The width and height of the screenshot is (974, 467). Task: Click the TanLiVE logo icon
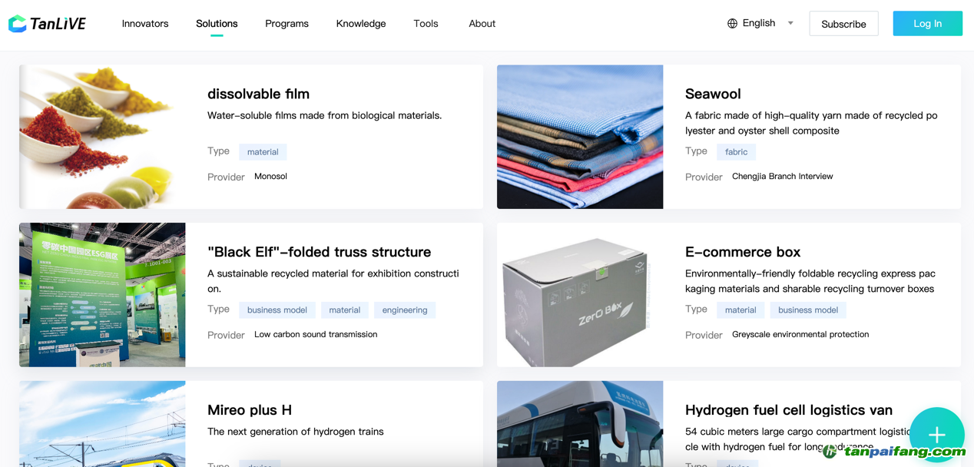(x=18, y=24)
